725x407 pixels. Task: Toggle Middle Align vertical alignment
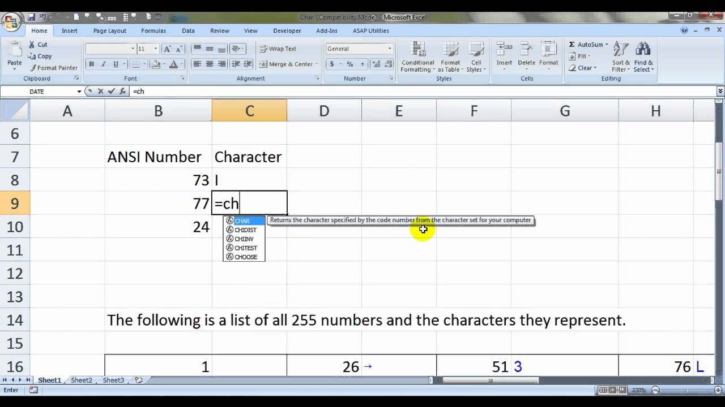click(210, 49)
